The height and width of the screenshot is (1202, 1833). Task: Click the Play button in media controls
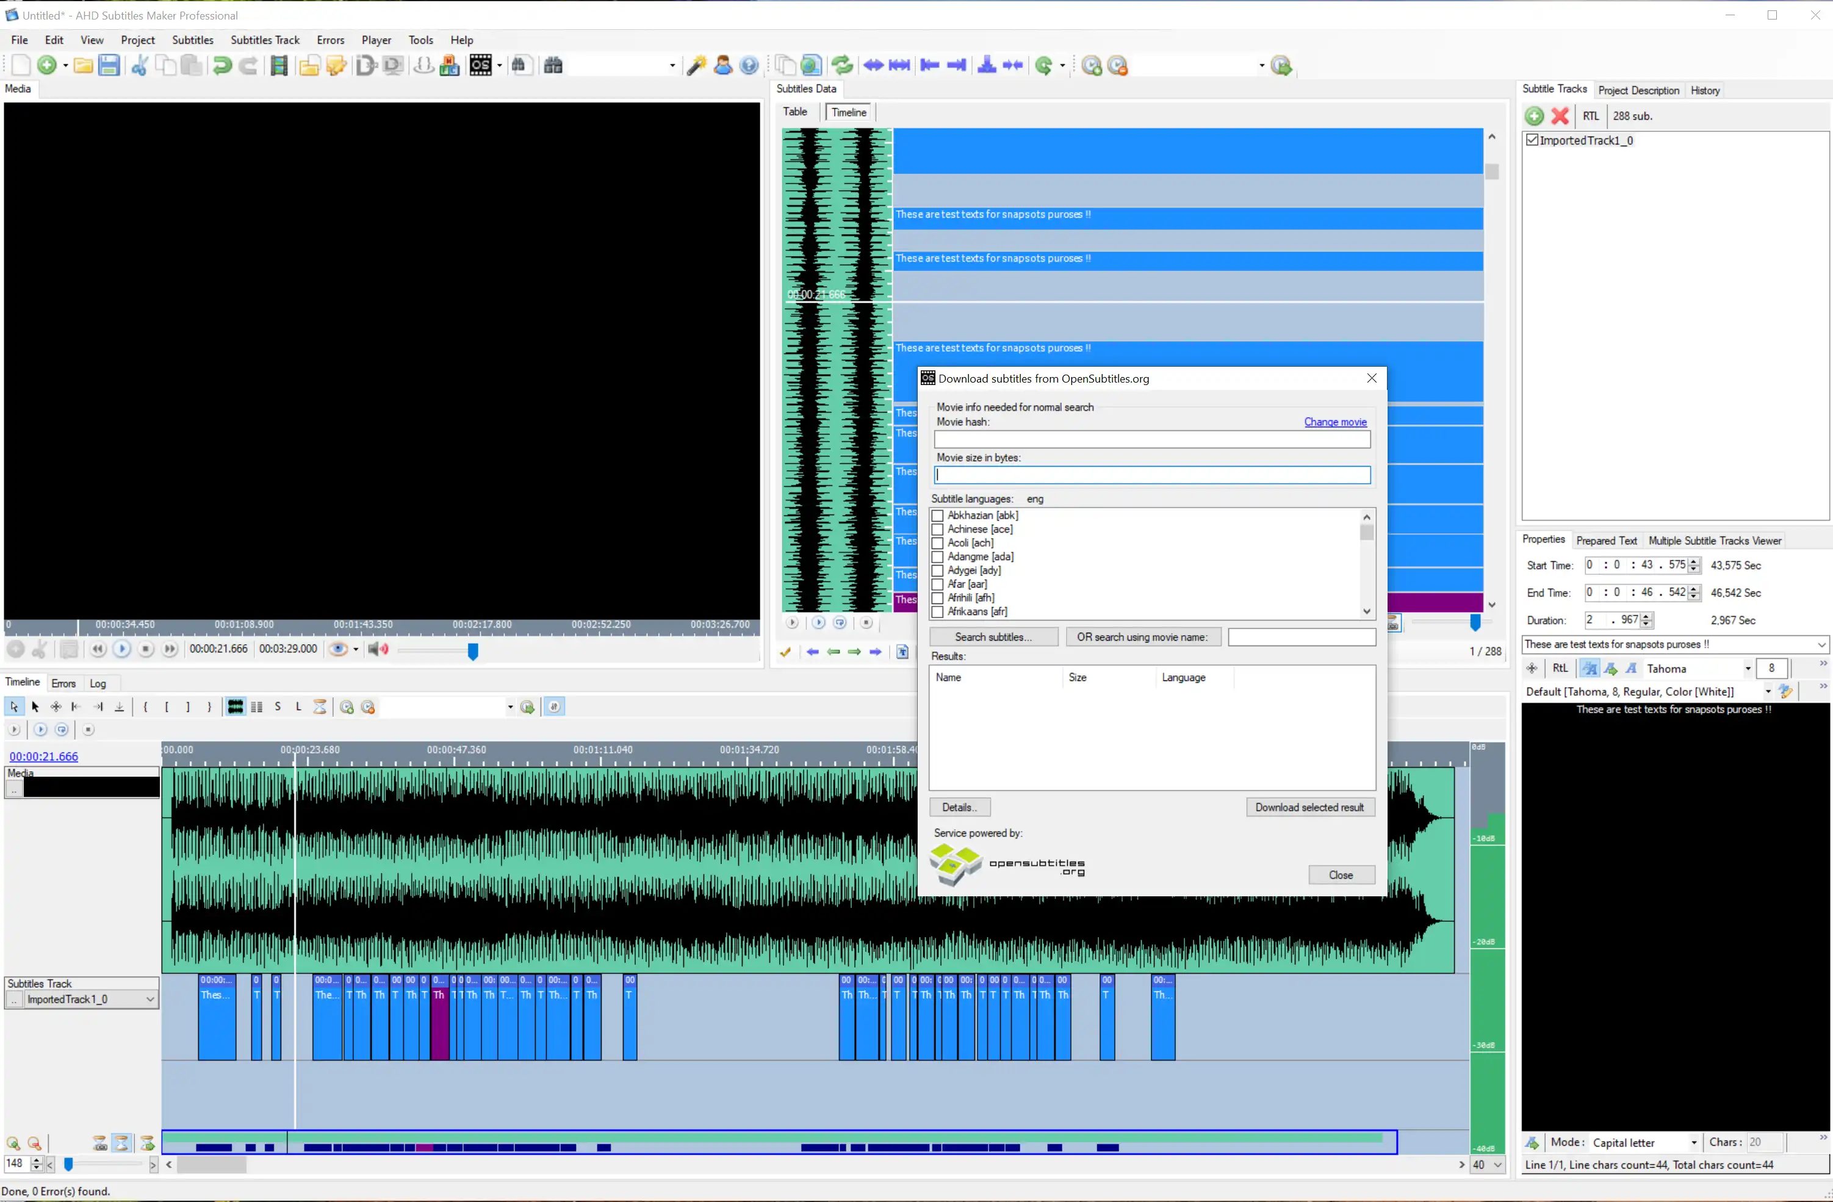pyautogui.click(x=121, y=649)
